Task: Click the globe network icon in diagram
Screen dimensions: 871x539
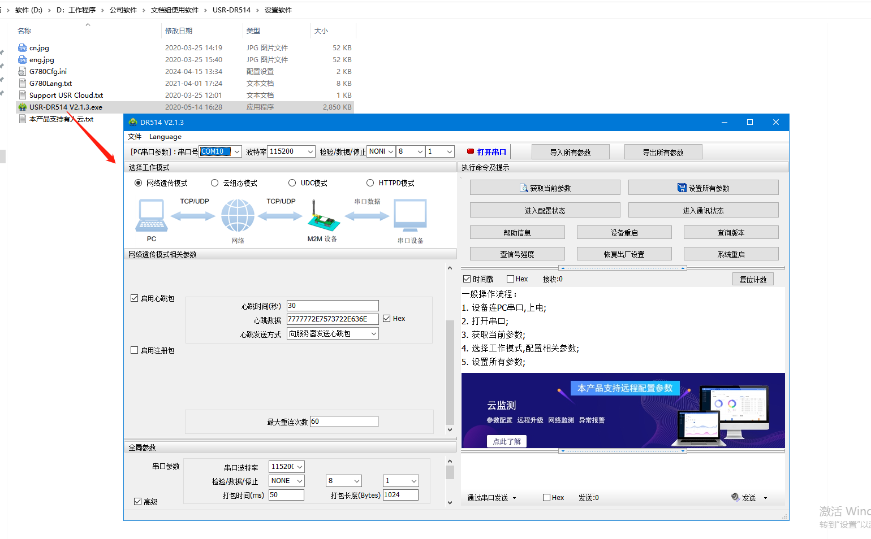Action: click(x=238, y=216)
